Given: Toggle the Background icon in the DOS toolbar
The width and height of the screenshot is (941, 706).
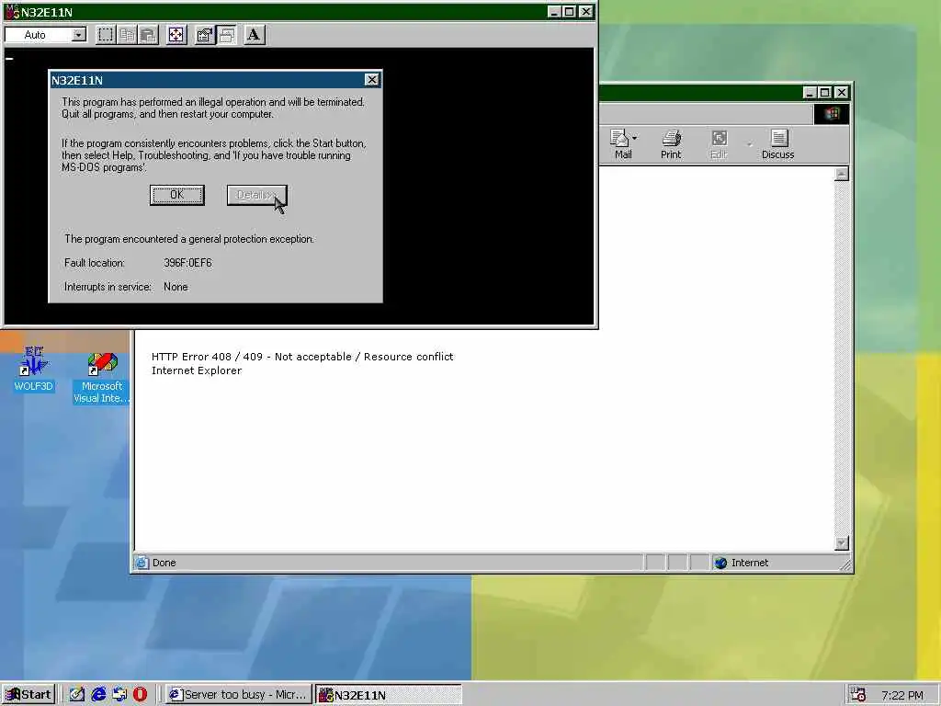Looking at the screenshot, I should tap(226, 35).
